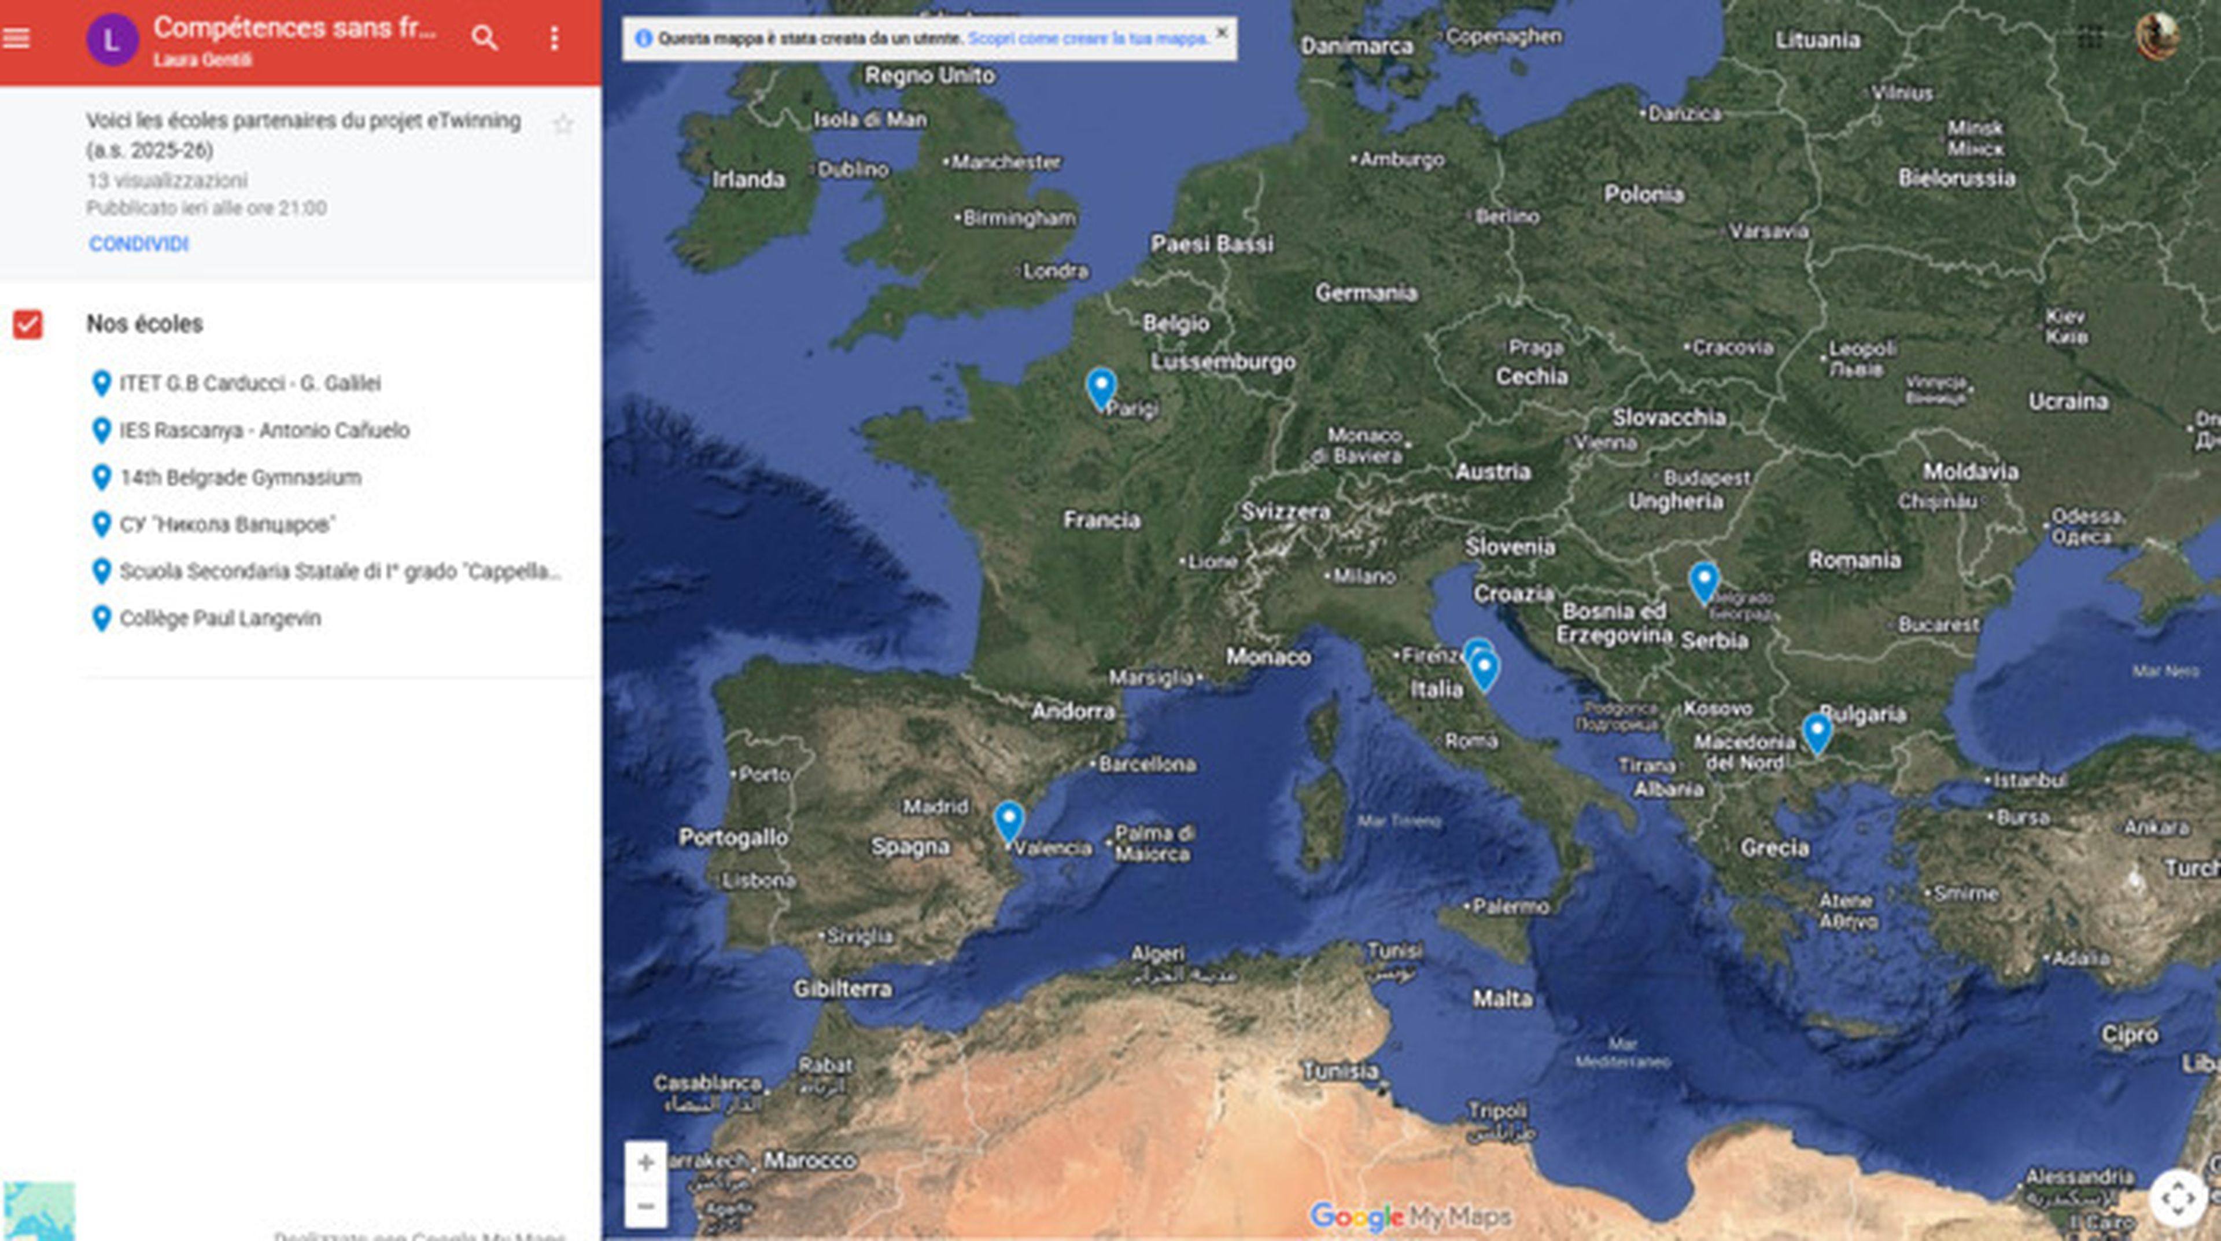The image size is (2221, 1241).
Task: Click the CONDIVIDI share link
Action: (x=139, y=244)
